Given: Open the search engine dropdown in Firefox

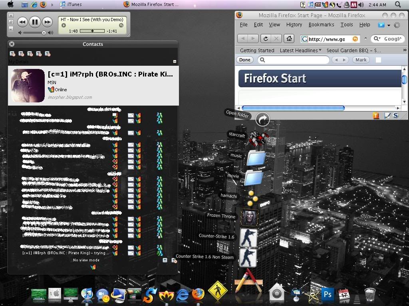Looking at the screenshot, I should click(x=377, y=39).
